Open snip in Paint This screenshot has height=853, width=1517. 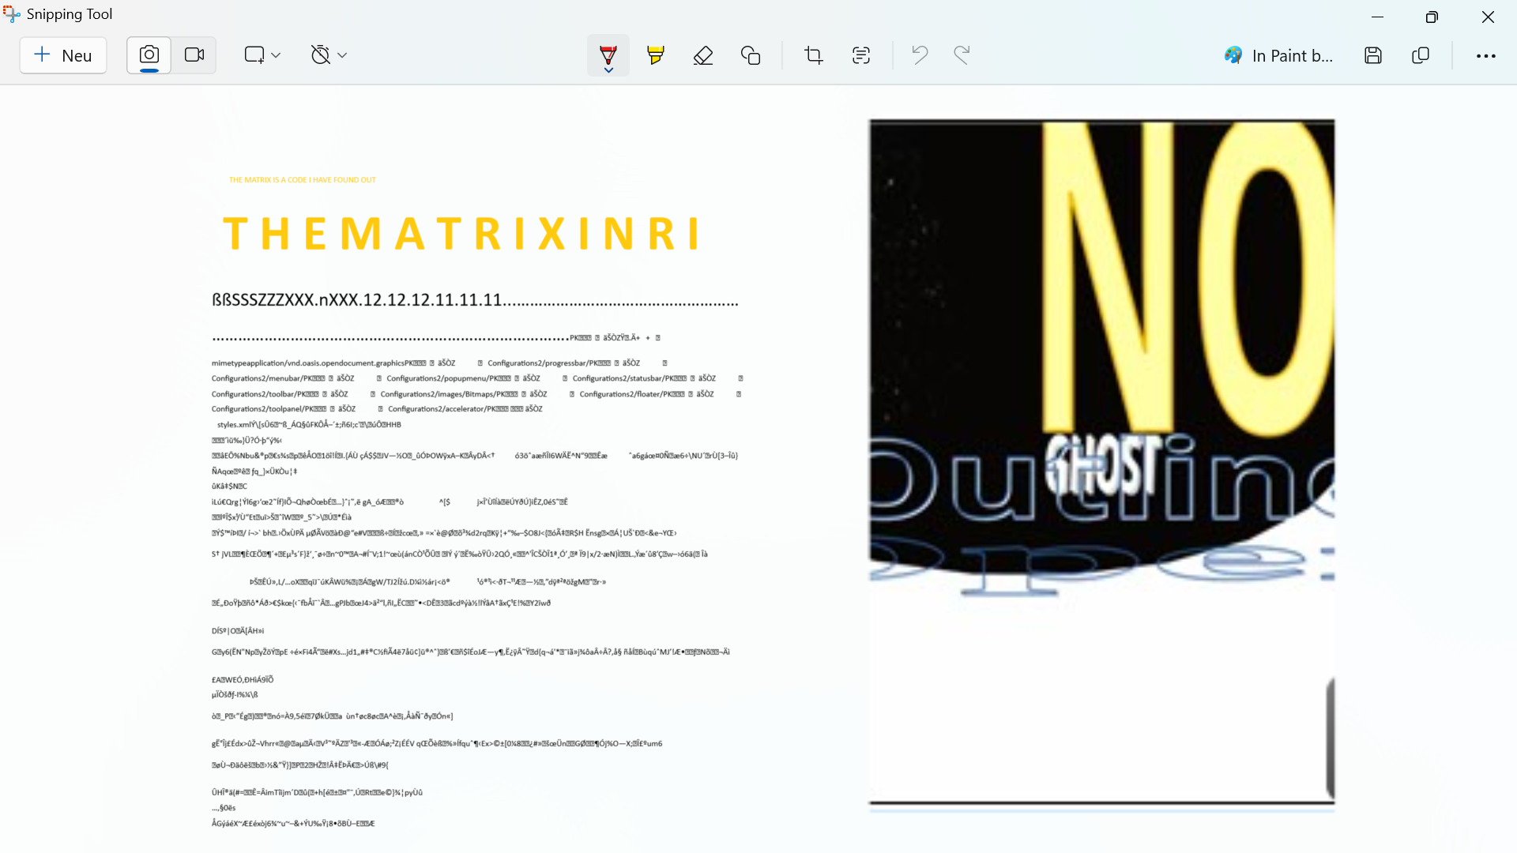[x=1279, y=55]
